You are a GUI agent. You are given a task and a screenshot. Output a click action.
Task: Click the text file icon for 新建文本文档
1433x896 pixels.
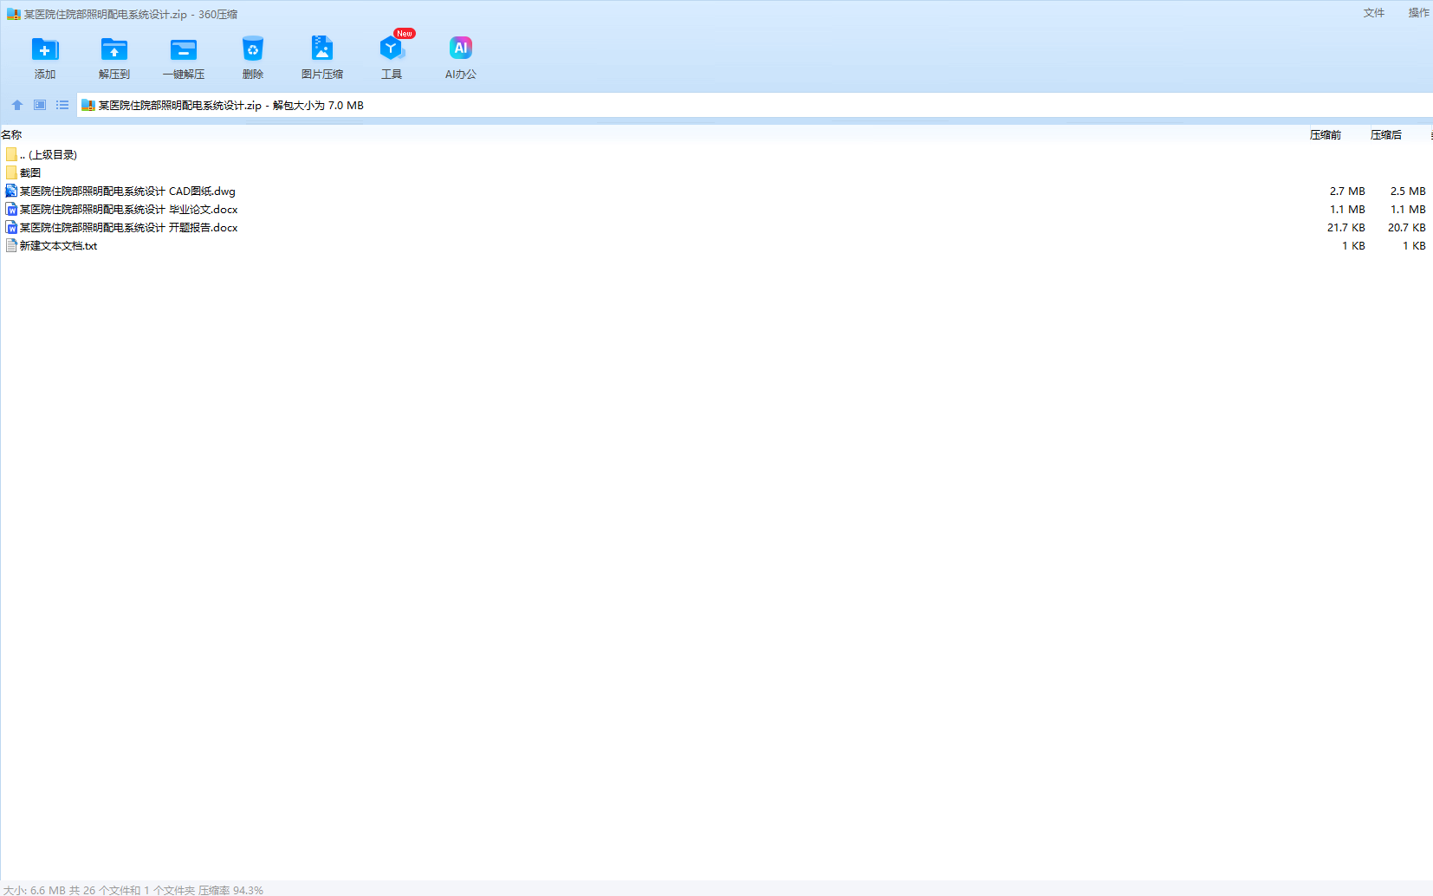click(11, 245)
